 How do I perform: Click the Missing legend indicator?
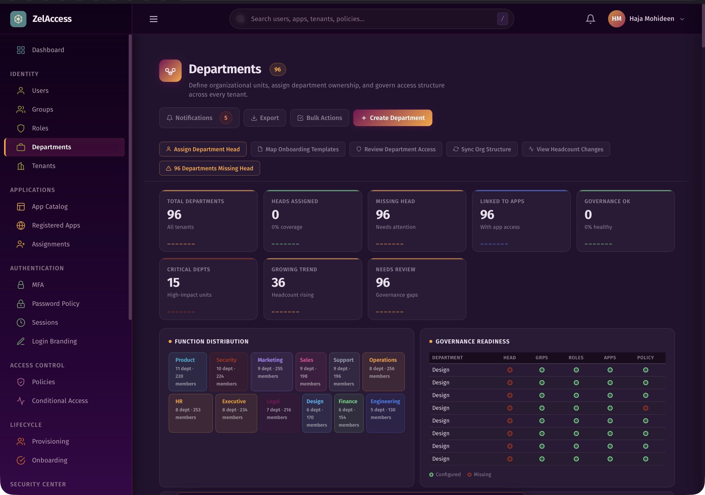470,474
